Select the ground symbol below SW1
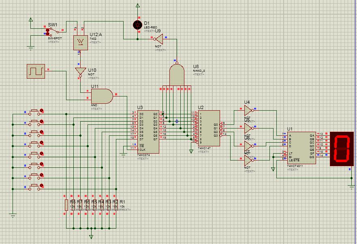 coord(30,47)
